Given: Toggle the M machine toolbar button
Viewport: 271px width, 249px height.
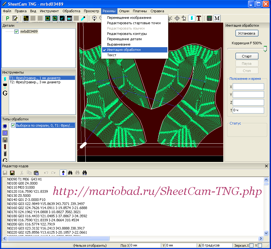Looking at the screenshot, I should tap(217, 18).
